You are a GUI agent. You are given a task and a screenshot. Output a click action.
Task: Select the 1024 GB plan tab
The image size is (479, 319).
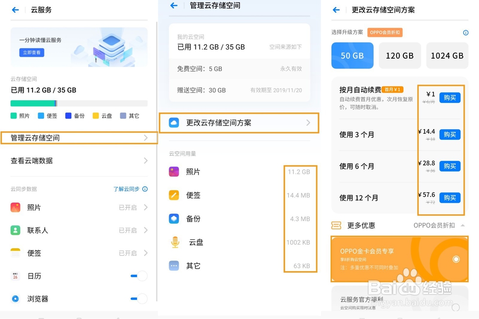447,56
